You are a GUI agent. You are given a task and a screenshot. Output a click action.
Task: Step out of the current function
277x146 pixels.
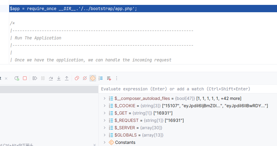pyautogui.click(x=67, y=78)
